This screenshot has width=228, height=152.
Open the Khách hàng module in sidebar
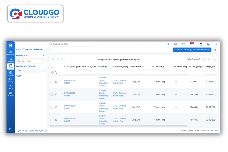pyautogui.click(x=11, y=53)
